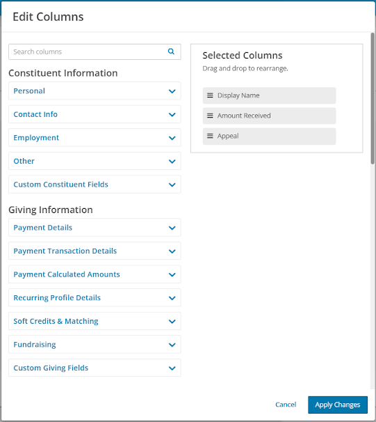Expand Custom Constituent Fields section

[95, 185]
